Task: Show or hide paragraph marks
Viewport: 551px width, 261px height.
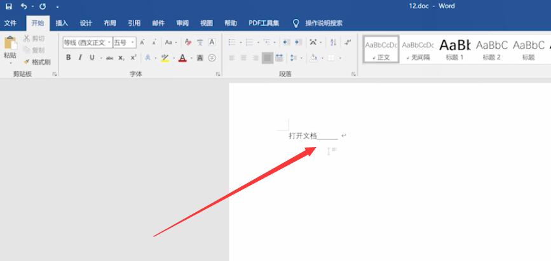Action: [348, 42]
